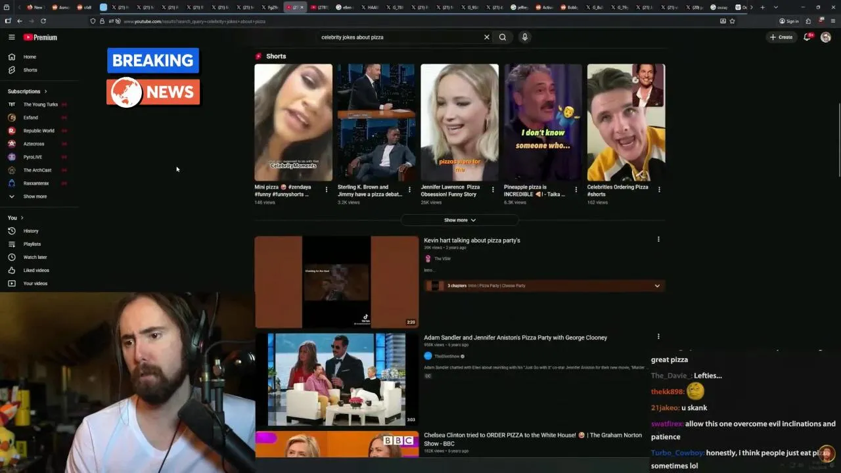
Task: Clear the search text with the X icon
Action: pyautogui.click(x=487, y=37)
